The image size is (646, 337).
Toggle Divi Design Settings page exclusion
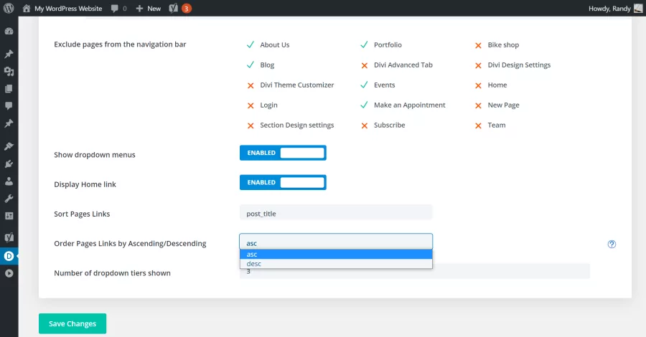(x=478, y=65)
